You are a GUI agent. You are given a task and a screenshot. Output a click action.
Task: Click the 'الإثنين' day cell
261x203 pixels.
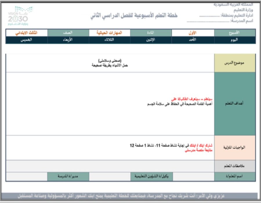tap(151, 40)
